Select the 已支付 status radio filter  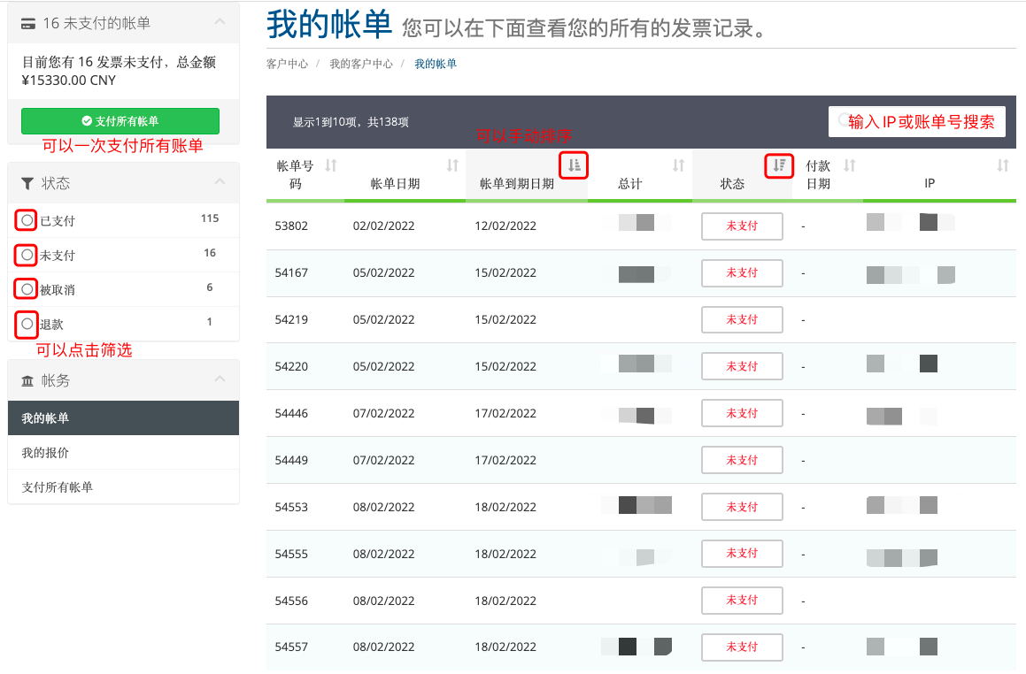tap(27, 219)
